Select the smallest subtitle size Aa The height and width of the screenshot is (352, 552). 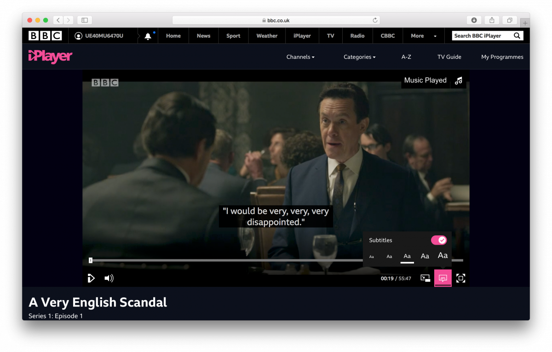(x=372, y=257)
